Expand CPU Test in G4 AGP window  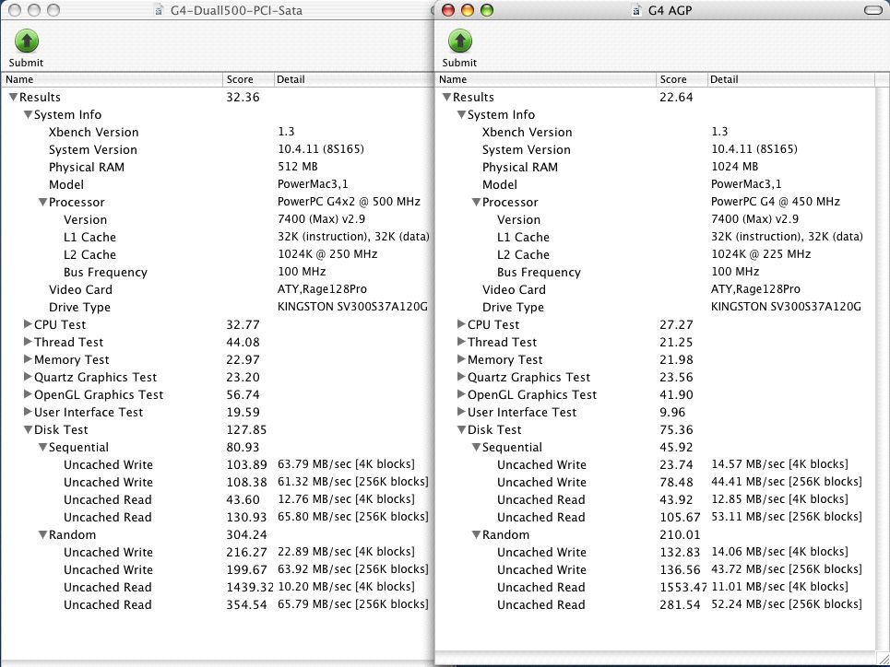click(x=461, y=325)
